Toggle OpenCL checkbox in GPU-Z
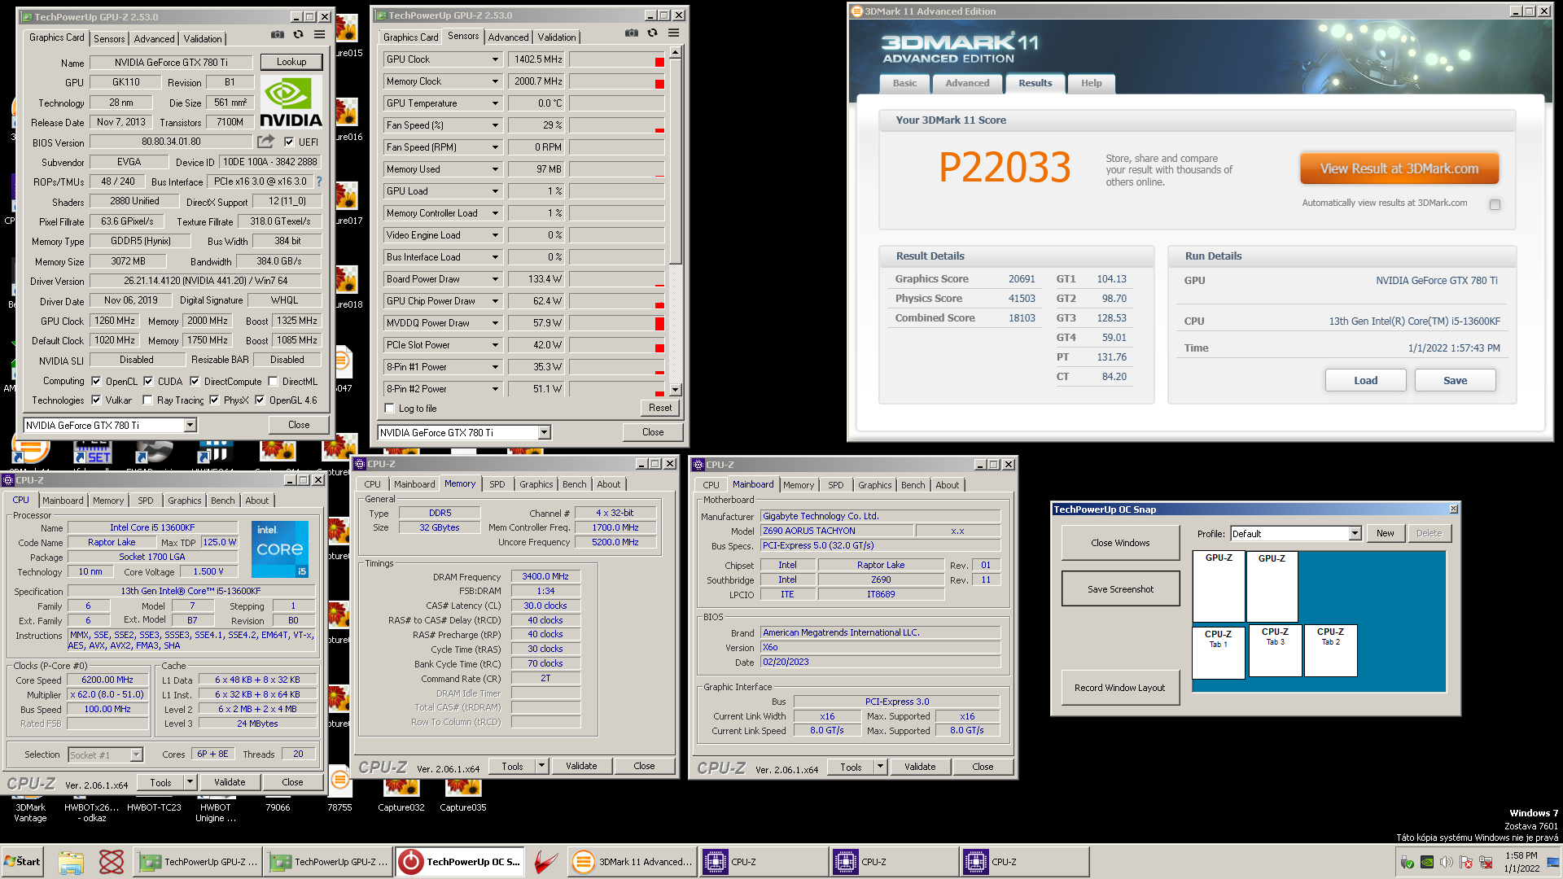 96,381
